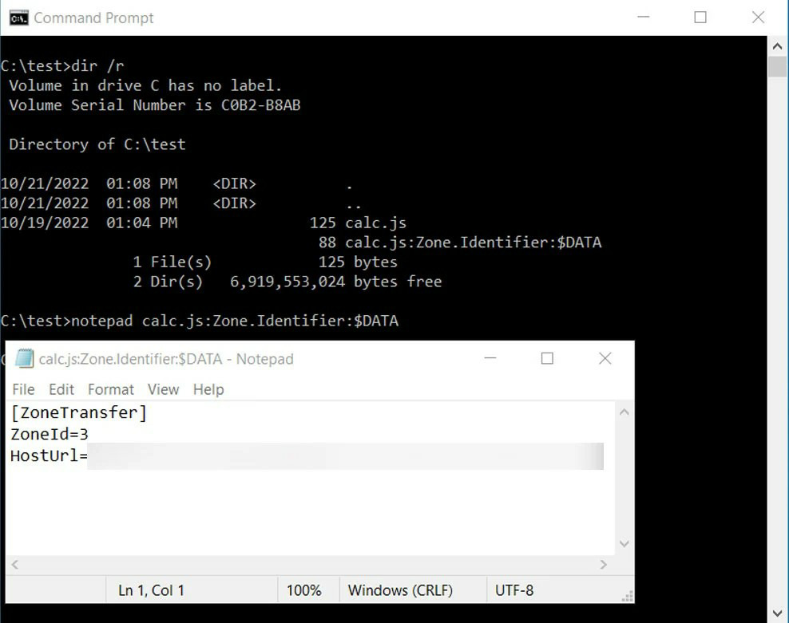Close the Notepad window
The image size is (789, 623).
pos(605,359)
